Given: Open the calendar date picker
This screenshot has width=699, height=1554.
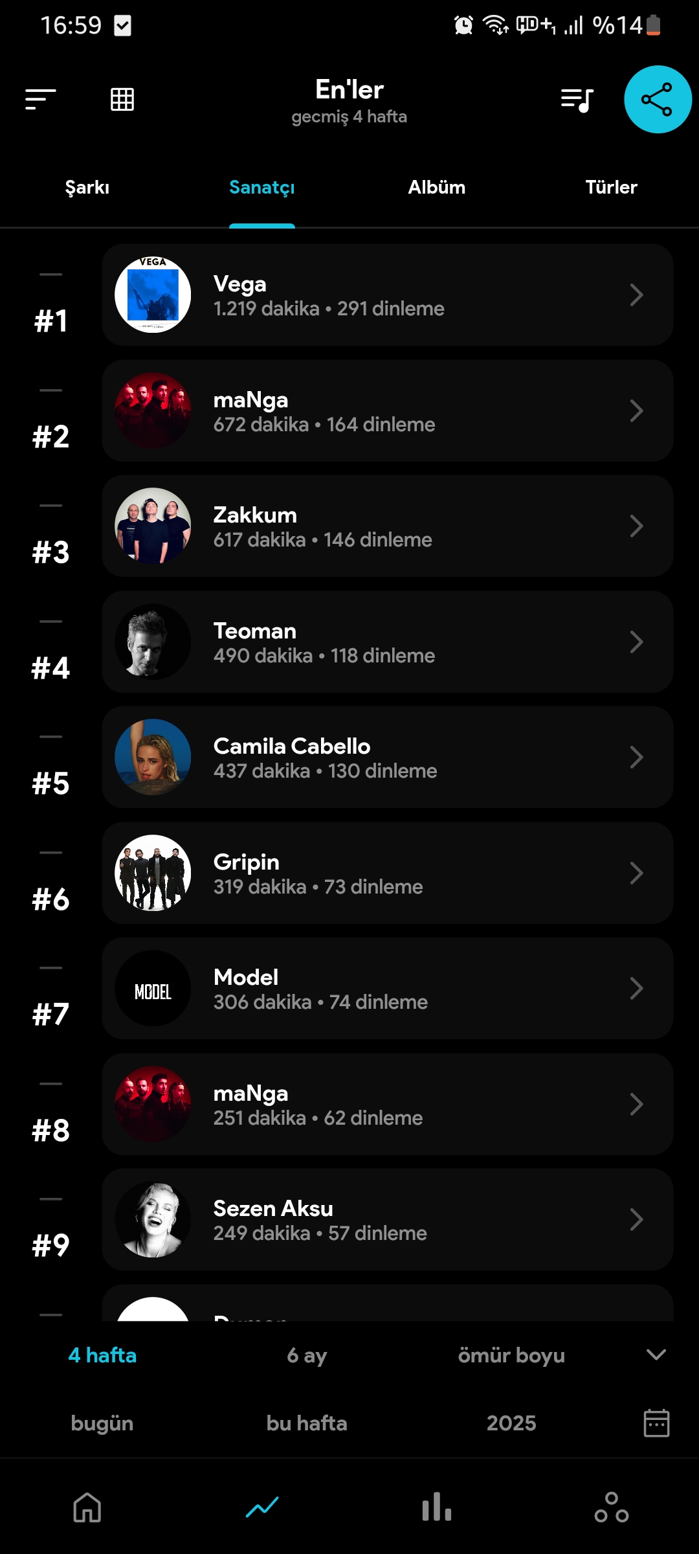Looking at the screenshot, I should [656, 1423].
